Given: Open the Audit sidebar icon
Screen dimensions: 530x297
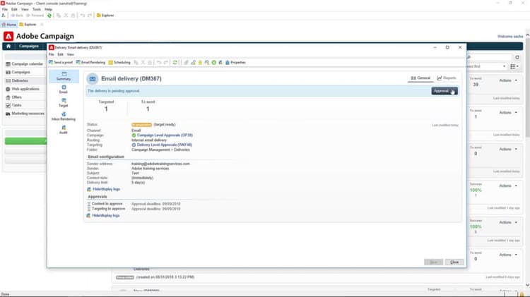Looking at the screenshot, I should click(x=64, y=130).
